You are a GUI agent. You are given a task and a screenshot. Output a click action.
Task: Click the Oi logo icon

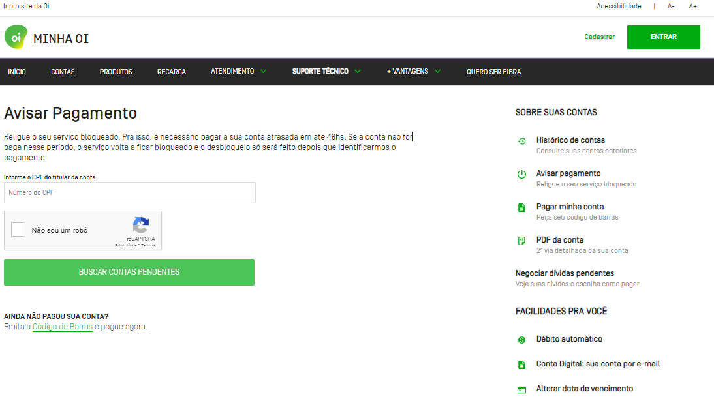[x=16, y=37]
